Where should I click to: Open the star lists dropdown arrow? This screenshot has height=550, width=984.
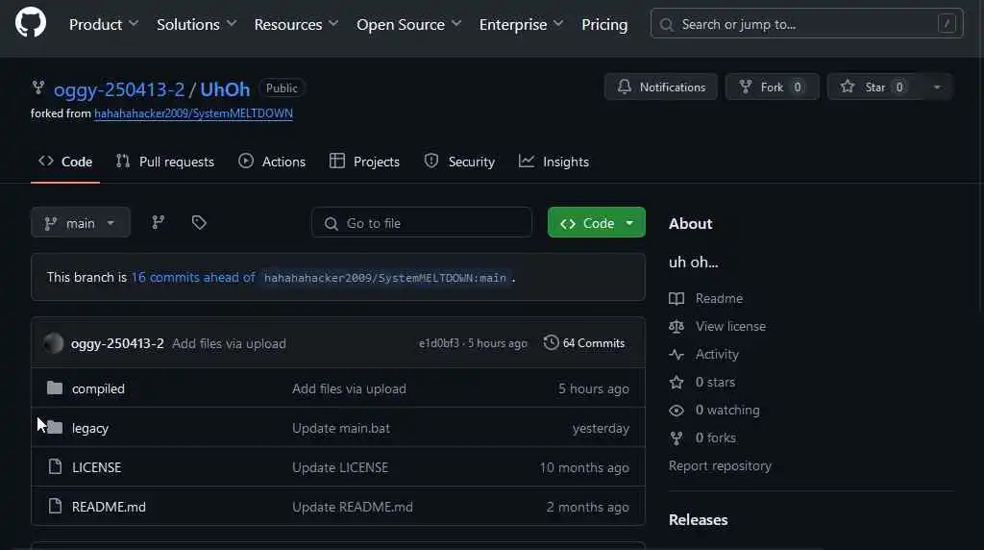point(937,87)
